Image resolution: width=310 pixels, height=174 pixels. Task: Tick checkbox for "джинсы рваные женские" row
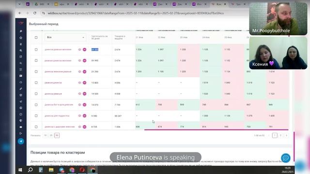point(36,49)
